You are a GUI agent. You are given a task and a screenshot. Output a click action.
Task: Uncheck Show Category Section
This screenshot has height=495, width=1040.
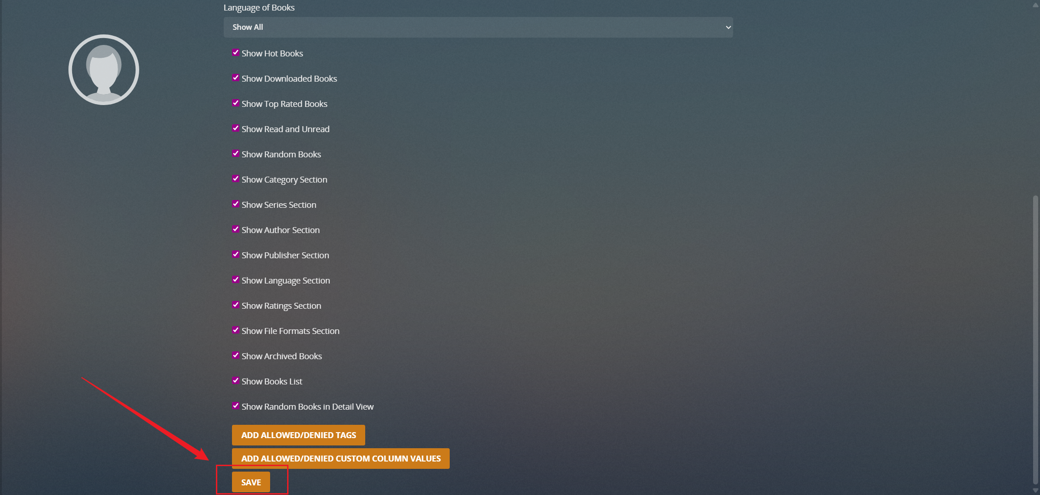point(236,178)
